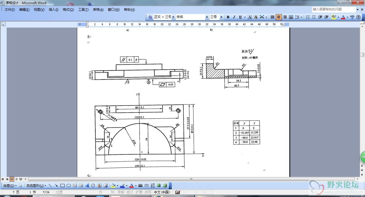Insert WordArt
Screen dimensions: 365x197
pyautogui.click(x=87, y=185)
